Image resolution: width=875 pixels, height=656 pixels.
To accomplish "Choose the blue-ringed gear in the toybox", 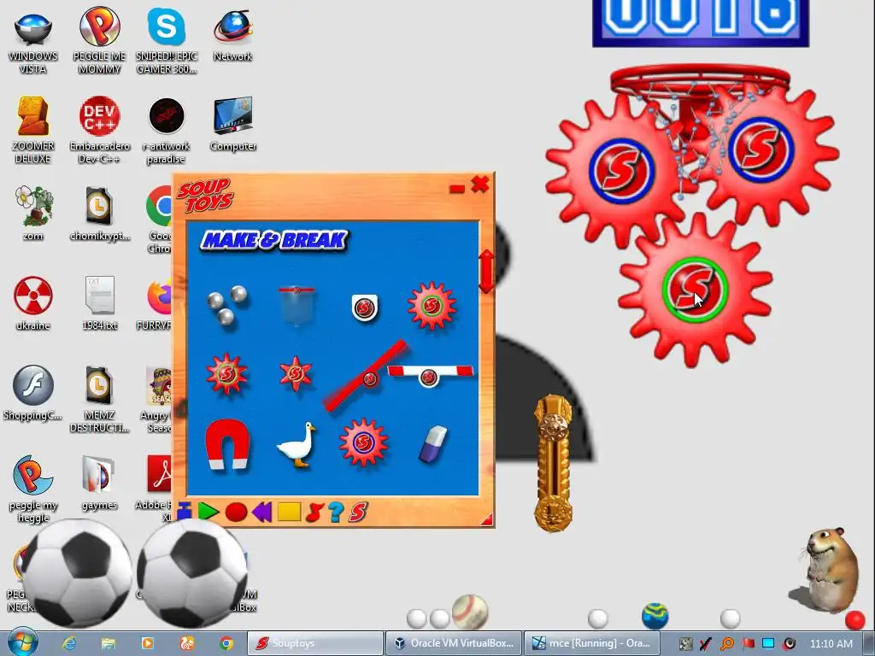I will tap(363, 442).
